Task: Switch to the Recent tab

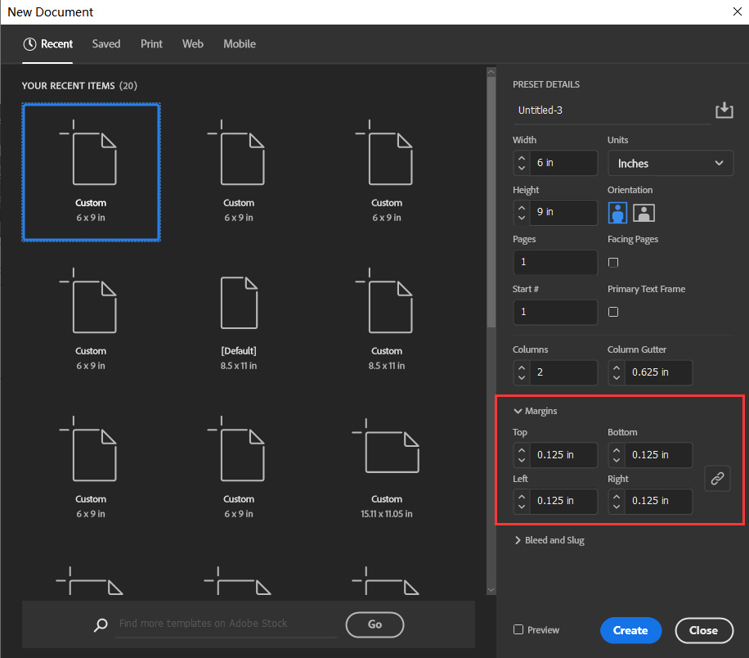Action: pyautogui.click(x=47, y=44)
